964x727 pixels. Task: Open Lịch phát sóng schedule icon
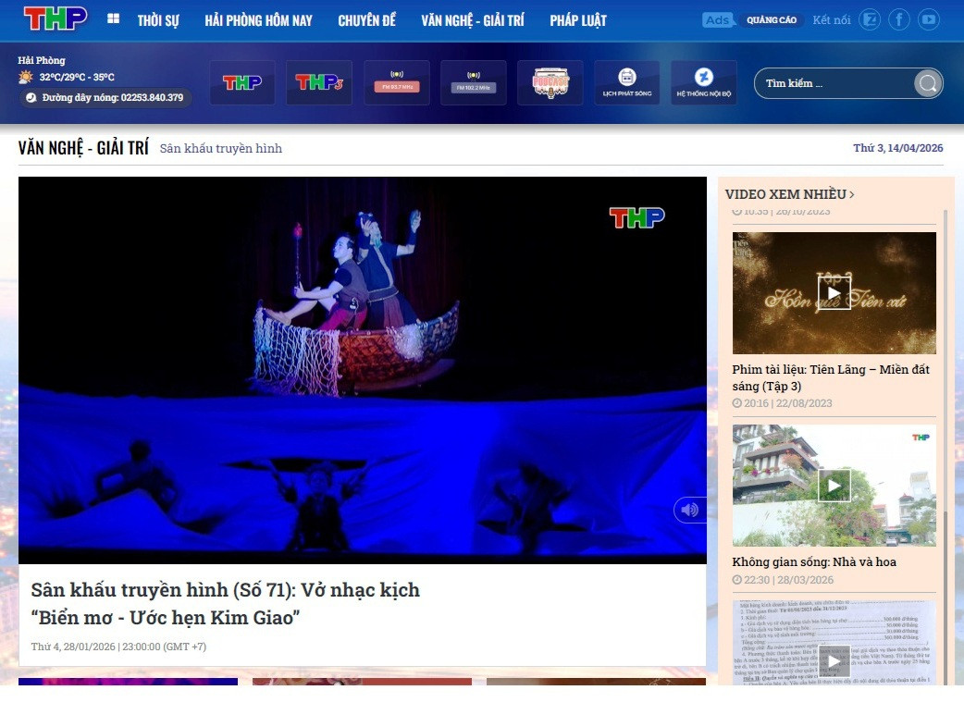[627, 82]
